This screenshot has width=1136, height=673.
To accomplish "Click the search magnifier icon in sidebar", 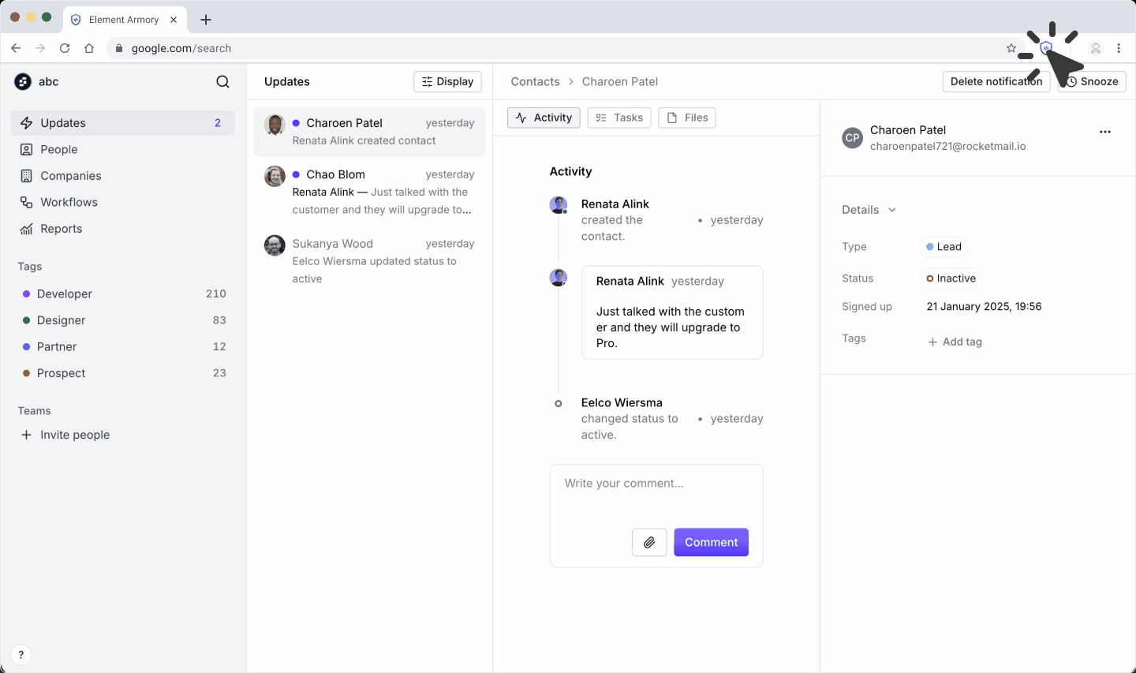I will 222,82.
